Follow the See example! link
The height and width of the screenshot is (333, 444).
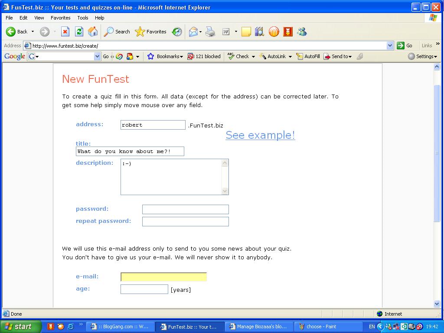tap(260, 135)
